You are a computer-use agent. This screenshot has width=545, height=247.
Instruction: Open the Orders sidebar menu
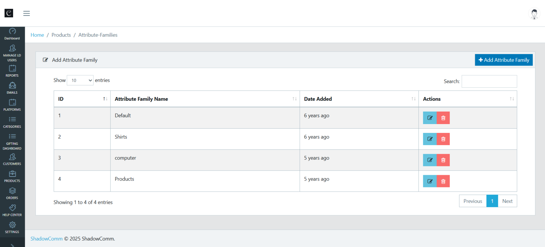12,193
